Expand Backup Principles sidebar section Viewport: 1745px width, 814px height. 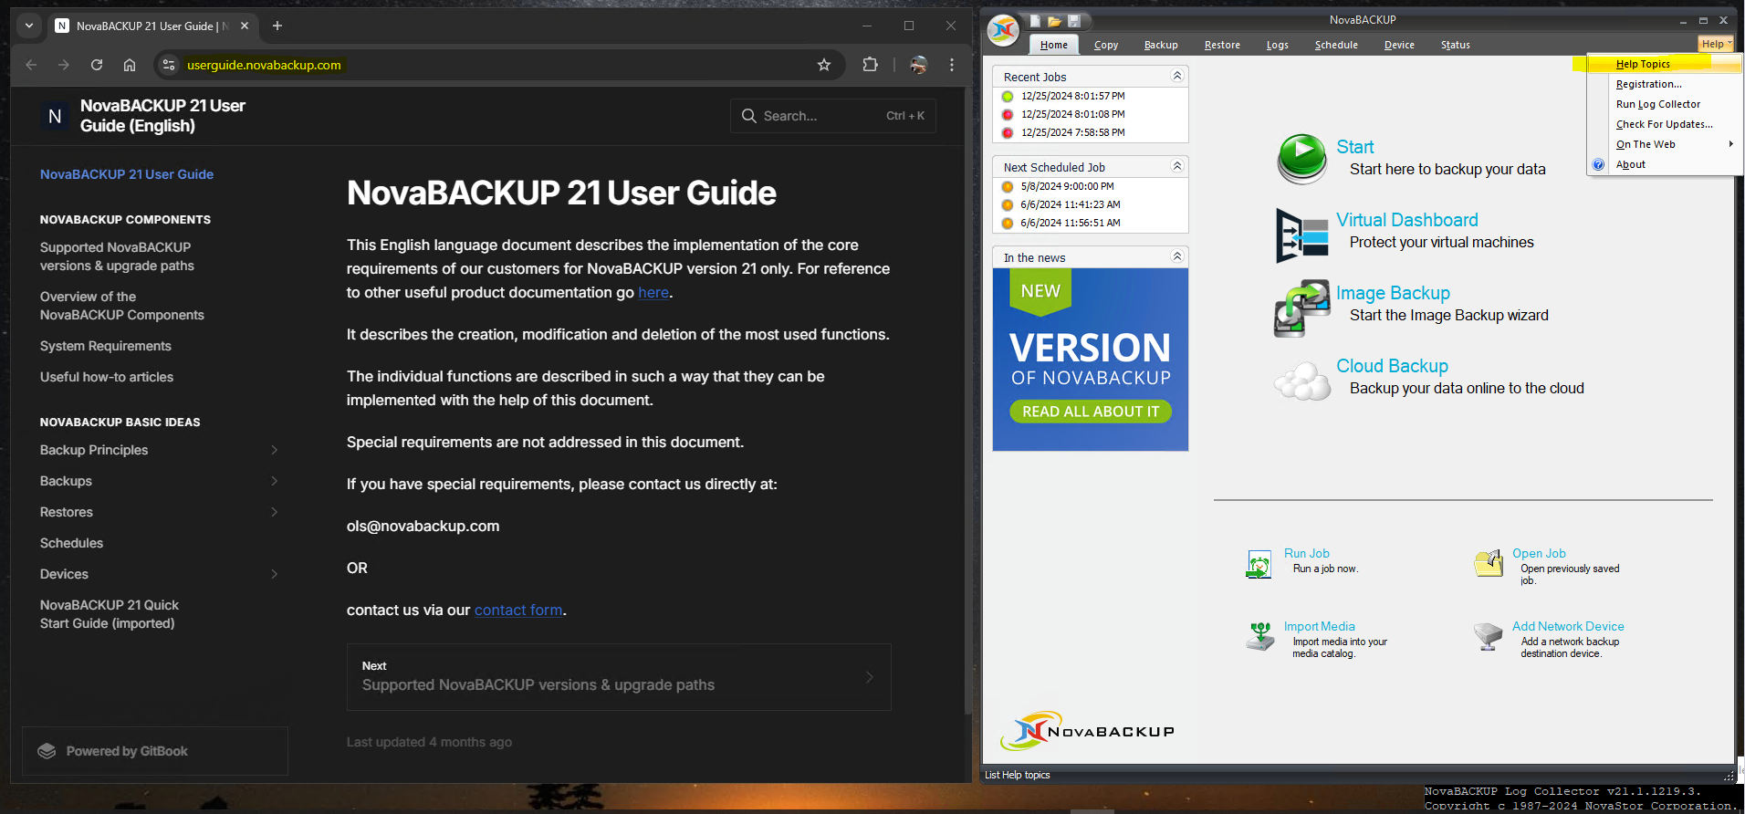(275, 450)
